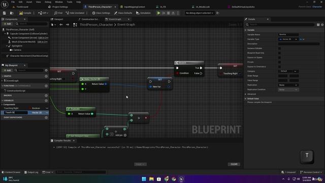
Task: Click the Eject icon in play controls
Action: [x=173, y=13]
